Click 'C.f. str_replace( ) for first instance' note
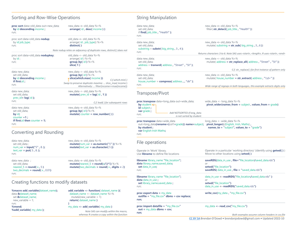Image resolution: width=296 pixels, height=228 pixels. point(259,70)
